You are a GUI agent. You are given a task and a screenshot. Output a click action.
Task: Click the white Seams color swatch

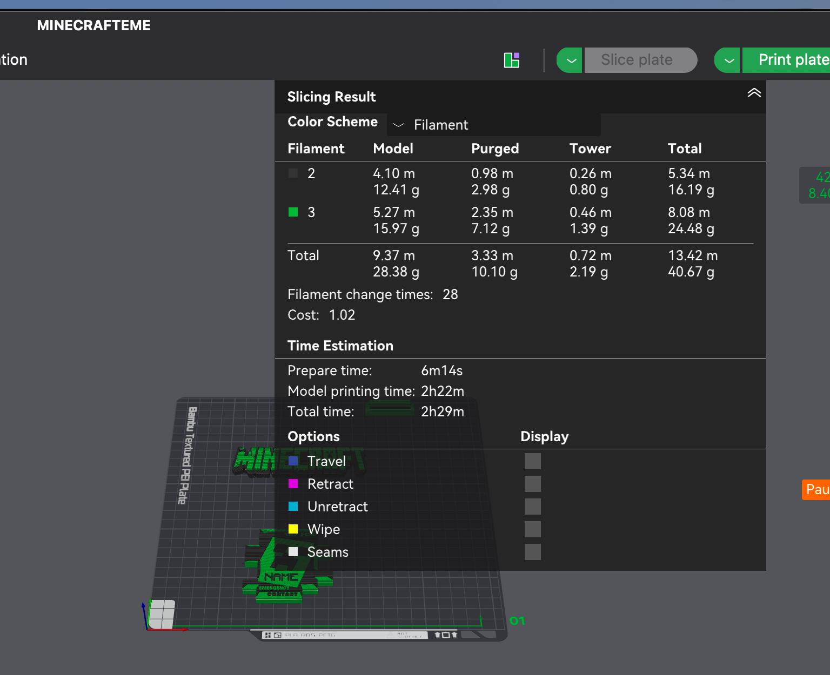[293, 552]
